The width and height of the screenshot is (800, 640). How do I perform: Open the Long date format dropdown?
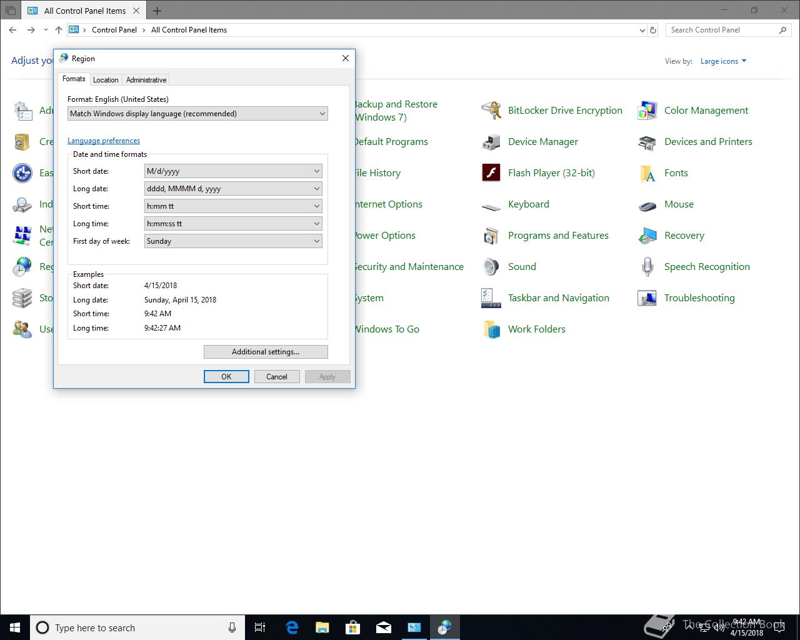click(233, 189)
